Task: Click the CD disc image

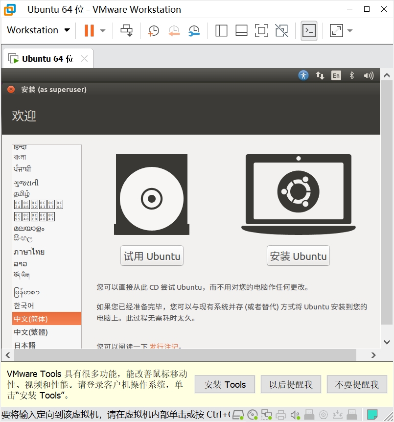Action: point(152,194)
